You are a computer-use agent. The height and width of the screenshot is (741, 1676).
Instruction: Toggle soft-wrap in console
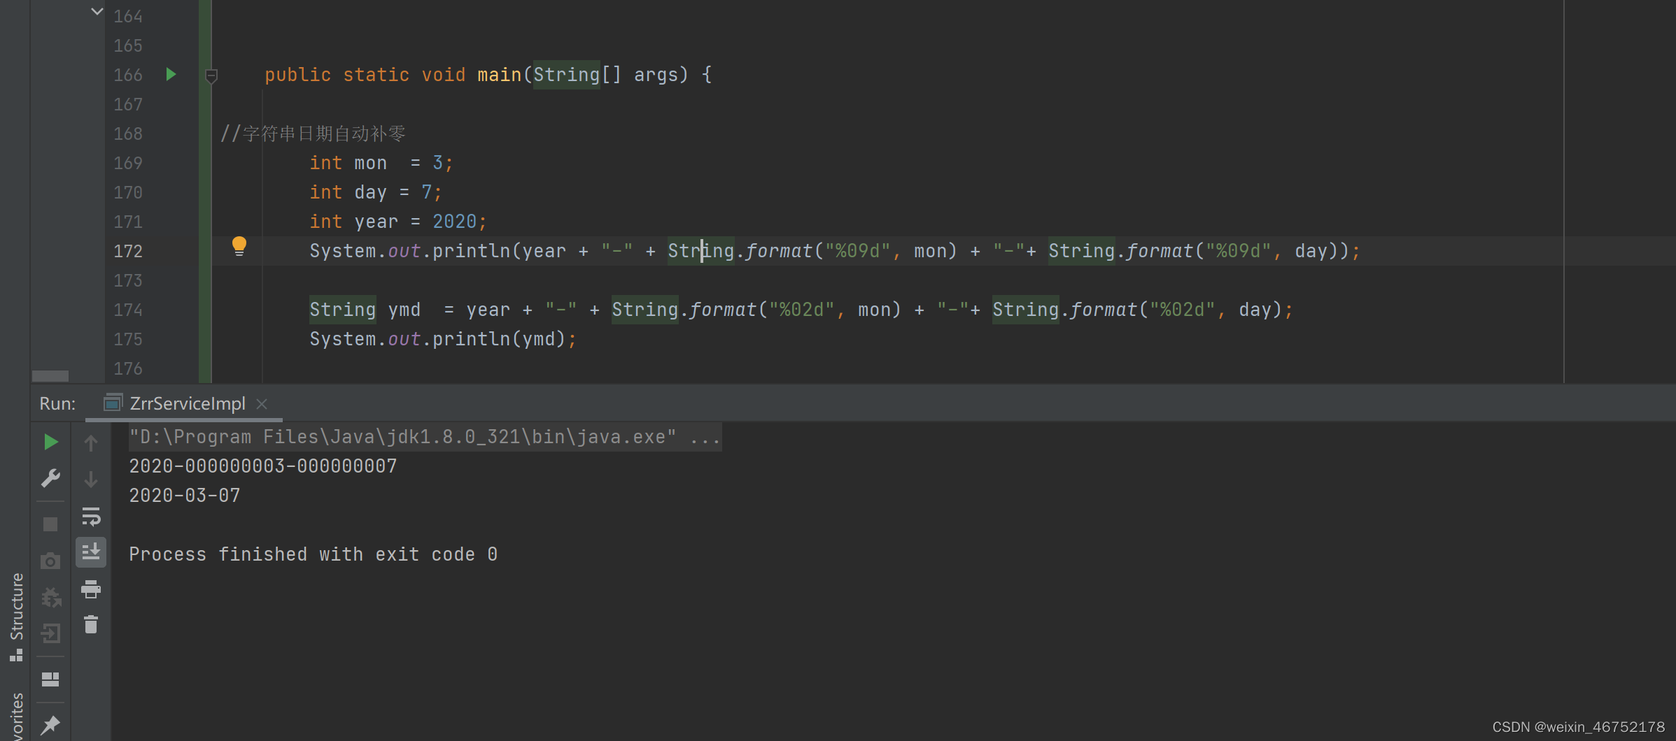[91, 517]
